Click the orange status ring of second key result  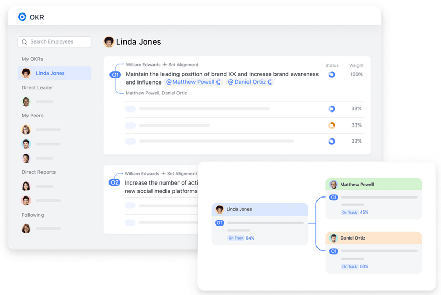coord(332,125)
